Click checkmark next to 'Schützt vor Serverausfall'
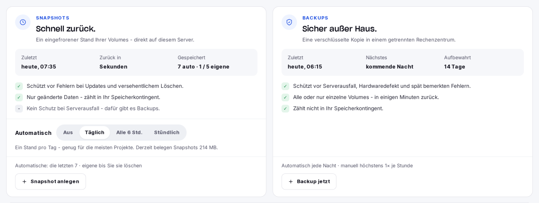Viewport: 539px width, 203px height. pyautogui.click(x=285, y=86)
